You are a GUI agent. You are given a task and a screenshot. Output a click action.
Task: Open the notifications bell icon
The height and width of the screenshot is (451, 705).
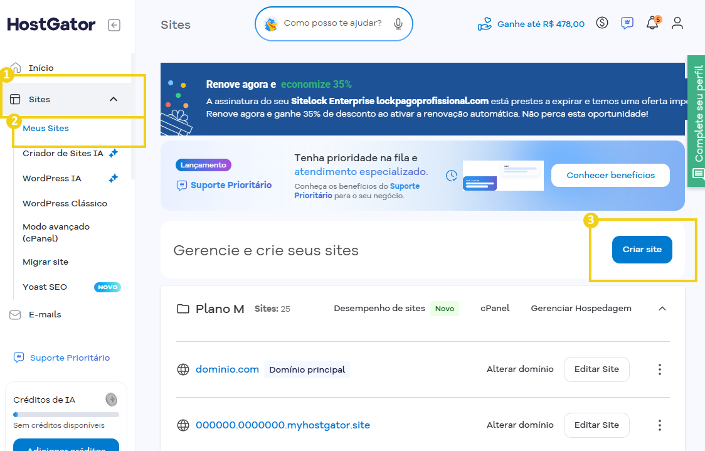[x=653, y=23]
